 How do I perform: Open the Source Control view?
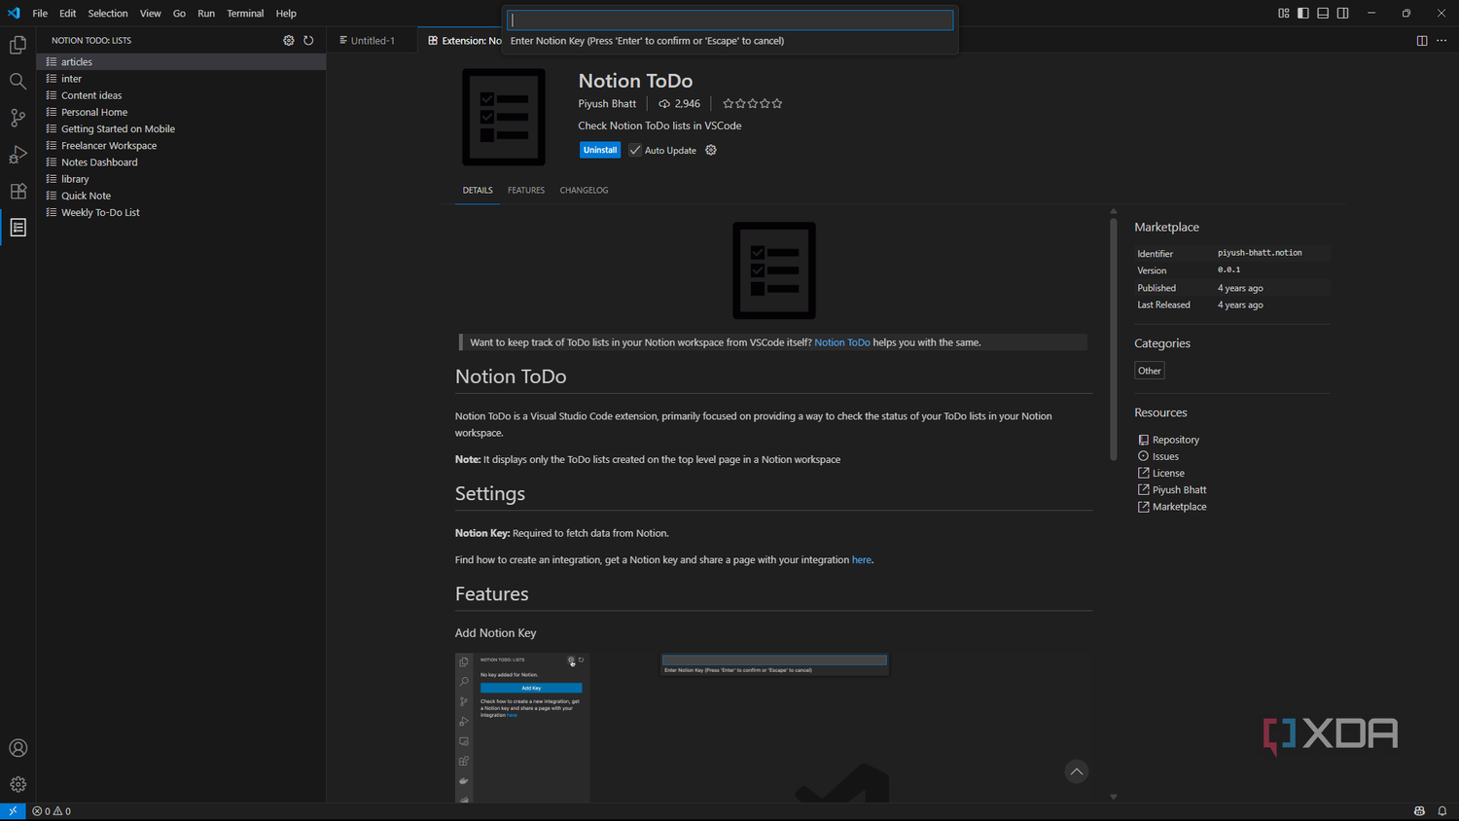point(18,118)
